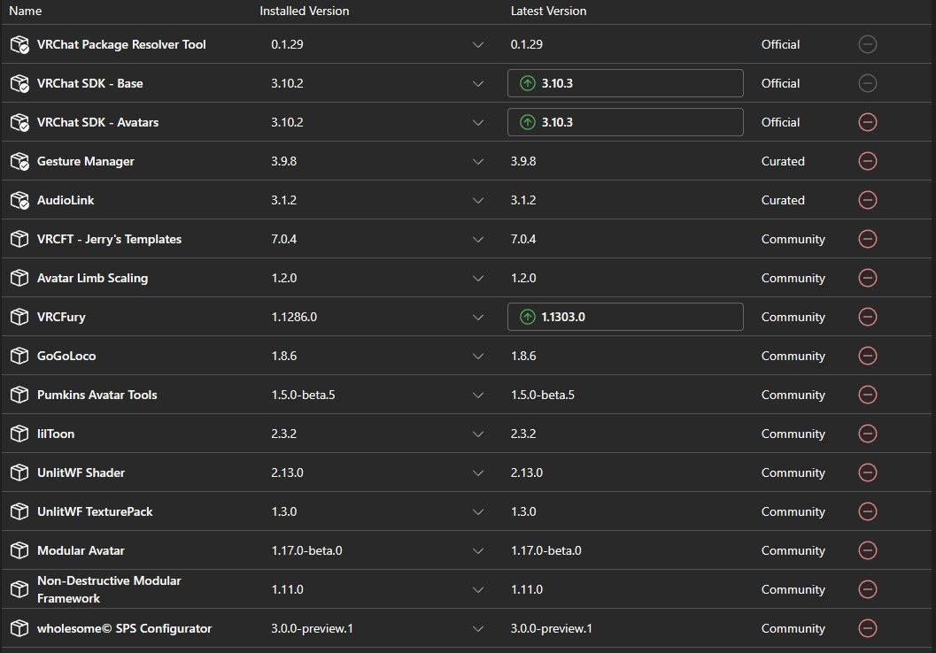Remove the lilToon package
Viewport: 936px width, 653px height.
[867, 434]
